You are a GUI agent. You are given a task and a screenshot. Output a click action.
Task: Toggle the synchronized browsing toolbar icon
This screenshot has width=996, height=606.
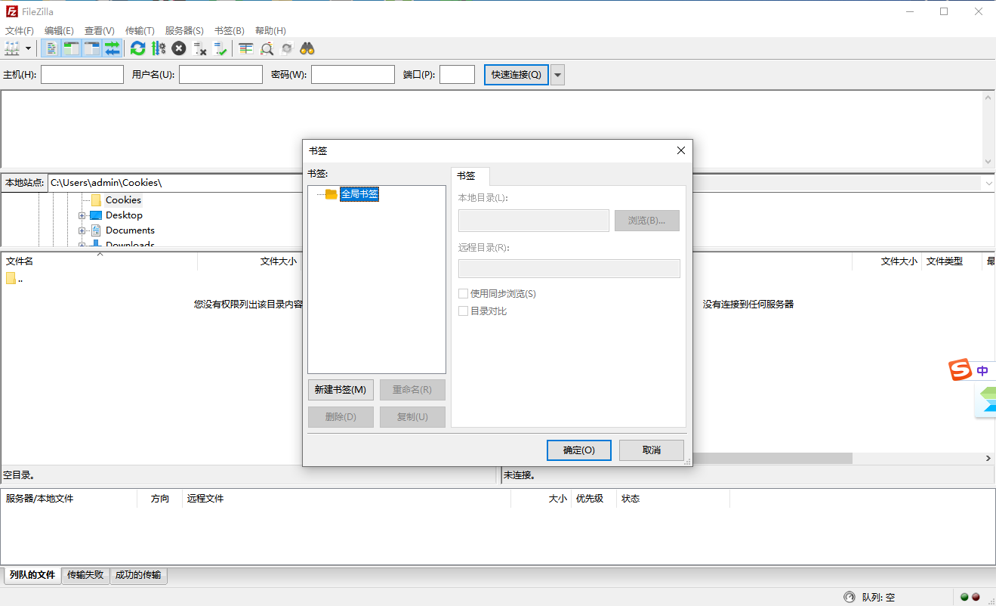coord(287,48)
